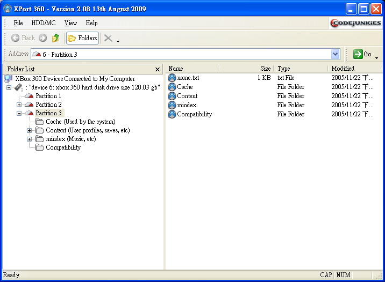Sort by Modified column header
The width and height of the screenshot is (385, 282).
pyautogui.click(x=355, y=69)
